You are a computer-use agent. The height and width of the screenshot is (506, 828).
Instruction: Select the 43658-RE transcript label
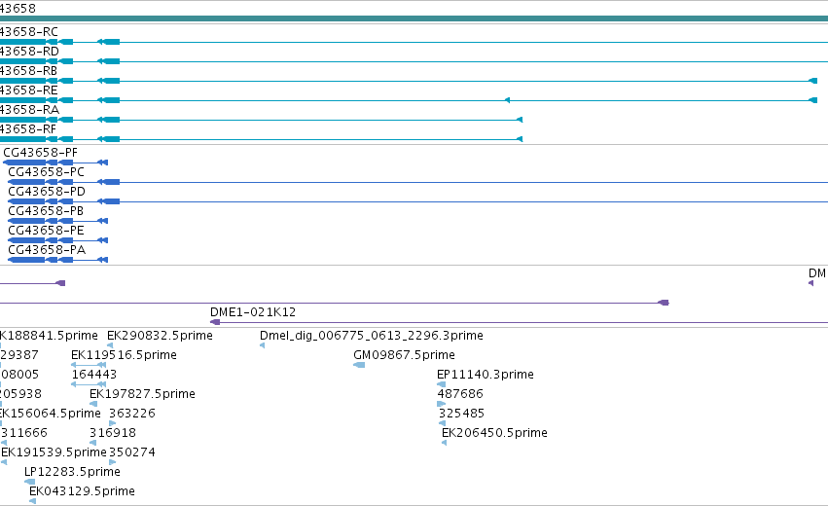tap(28, 90)
